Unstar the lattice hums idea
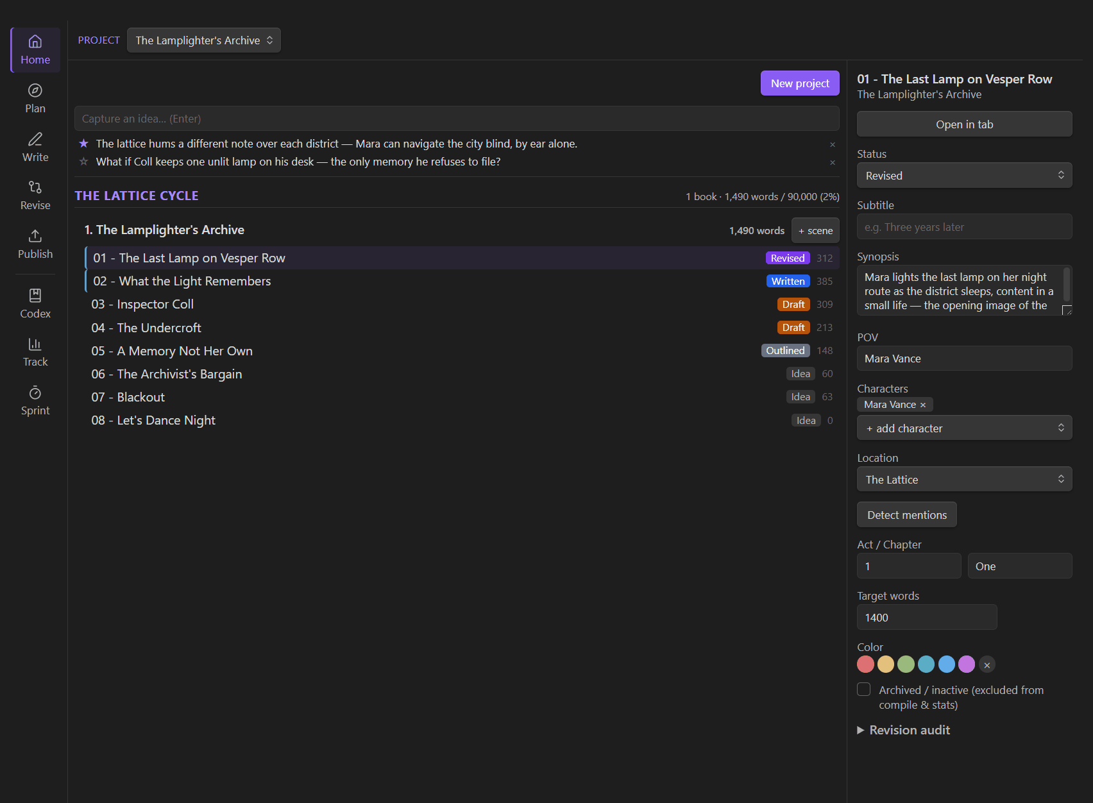This screenshot has width=1093, height=803. coord(83,144)
